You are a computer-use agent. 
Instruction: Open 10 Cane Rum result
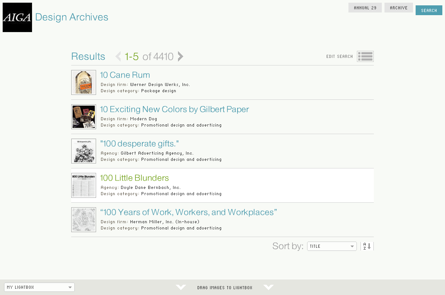[125, 75]
